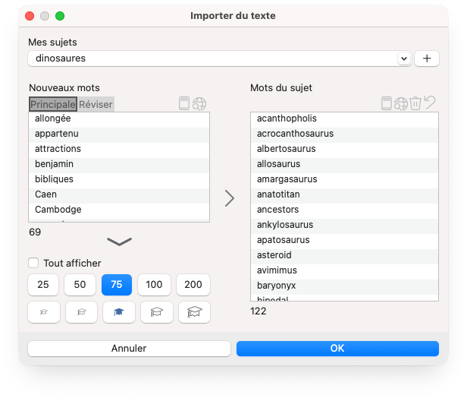Switch to the Réviser tab

96,104
